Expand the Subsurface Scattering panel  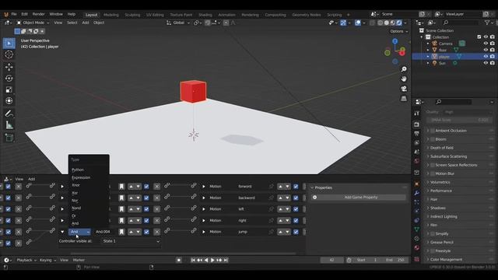pos(428,156)
